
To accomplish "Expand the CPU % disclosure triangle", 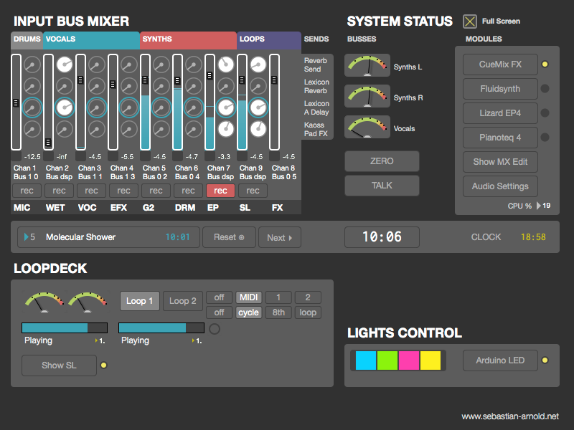I will pyautogui.click(x=539, y=206).
